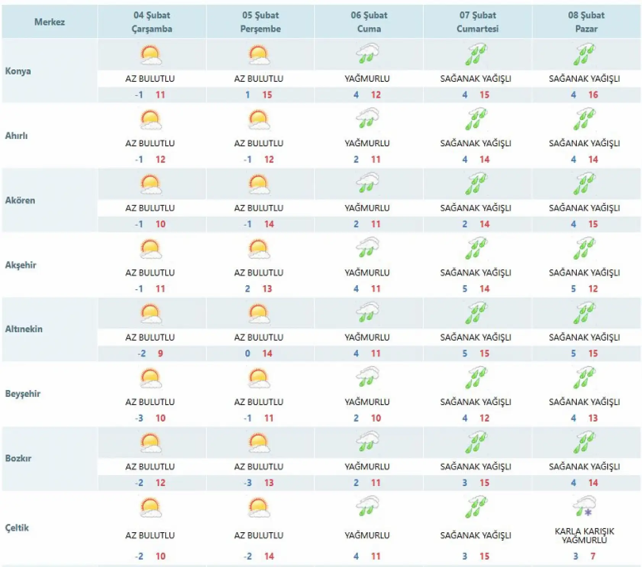This screenshot has height=567, width=642.
Task: Select the 04 Şubat Çarşamba column header
Action: pos(152,22)
